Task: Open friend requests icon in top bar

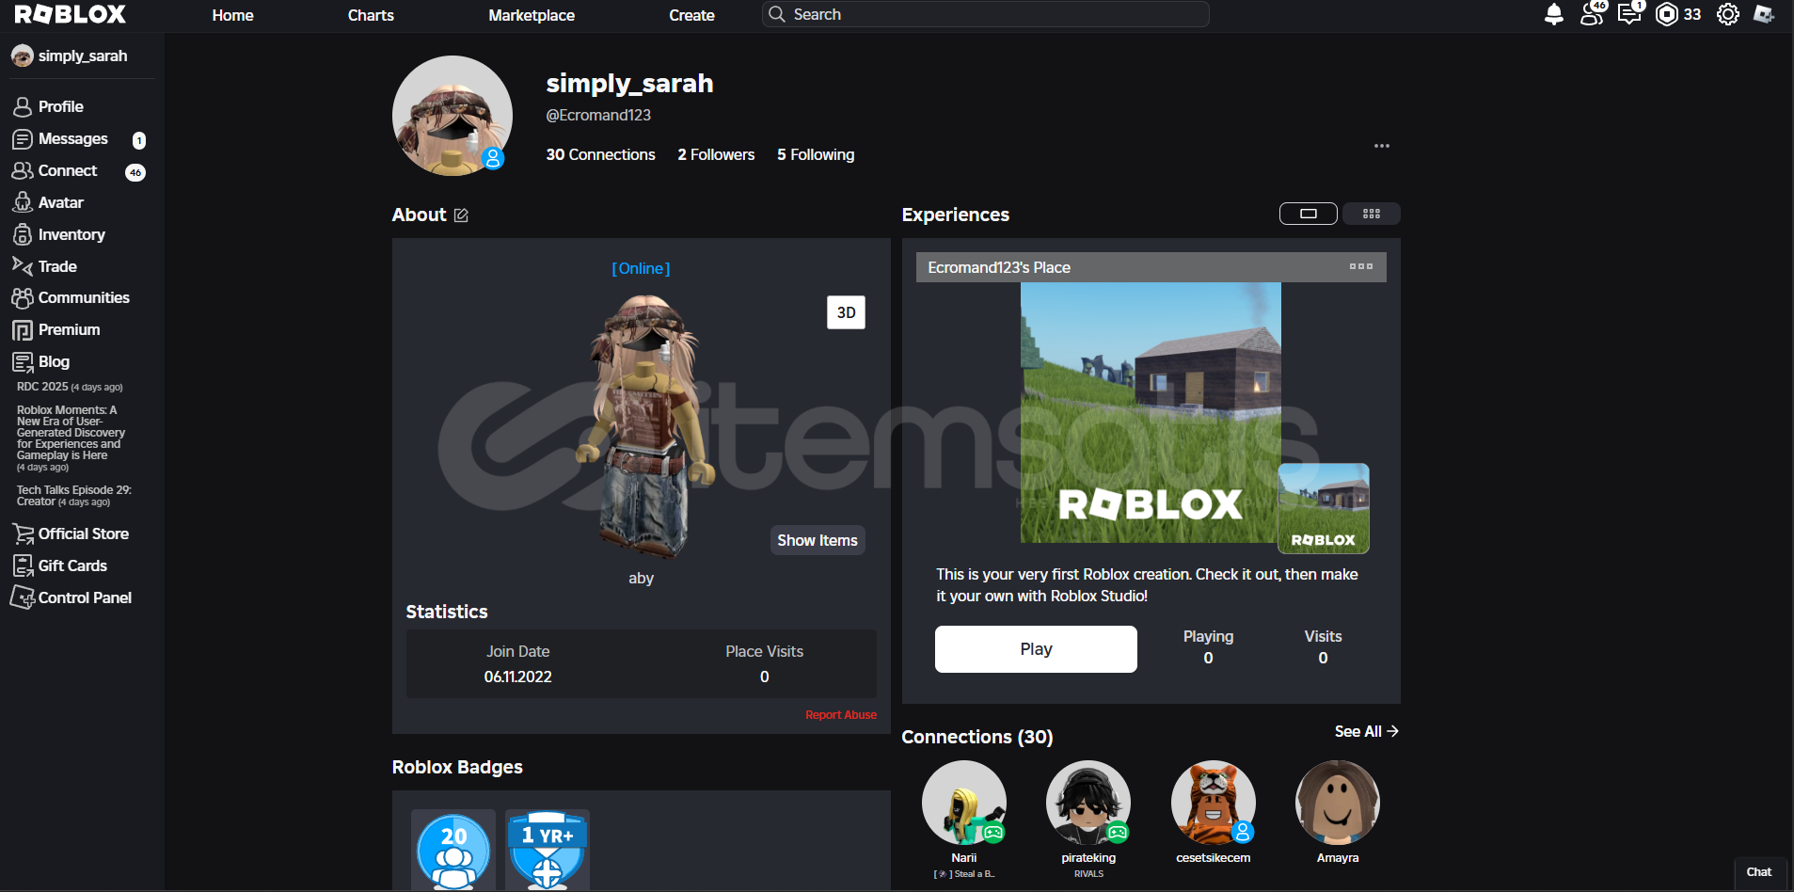Action: click(1593, 13)
